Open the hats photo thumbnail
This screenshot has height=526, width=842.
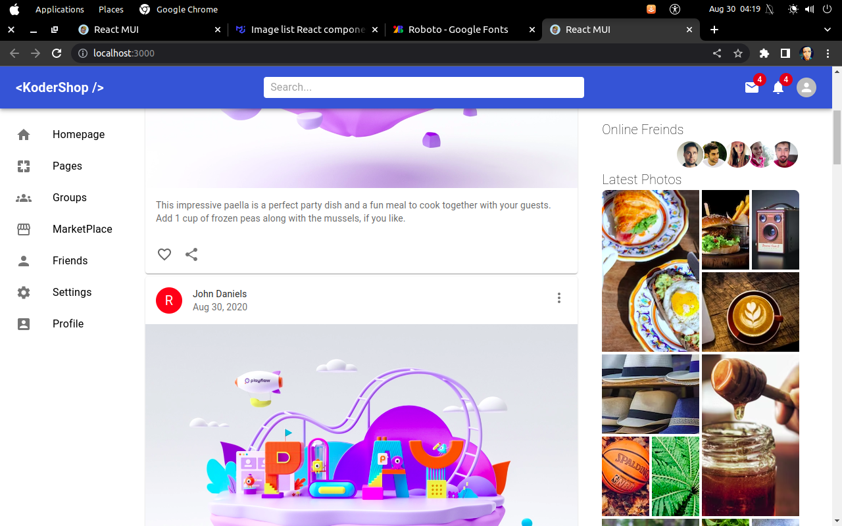[651, 394]
